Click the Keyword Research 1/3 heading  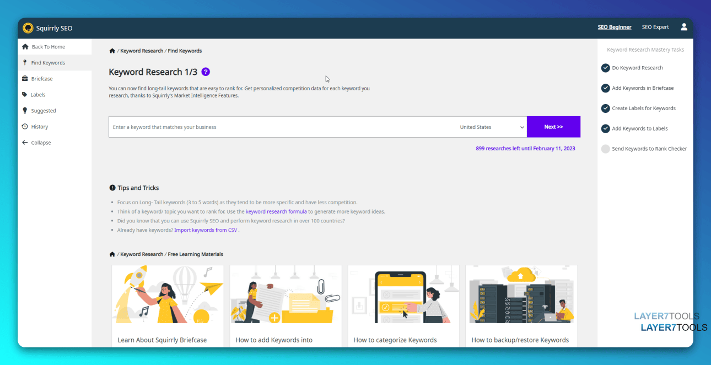pyautogui.click(x=153, y=72)
